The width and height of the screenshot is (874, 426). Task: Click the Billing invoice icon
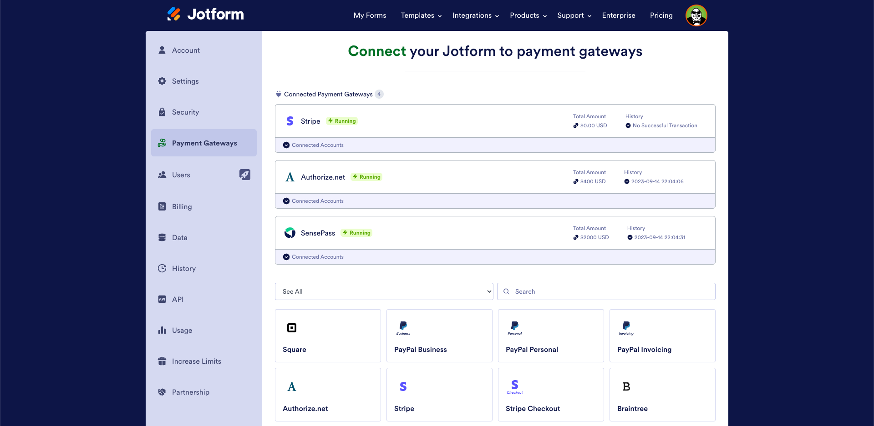[162, 206]
